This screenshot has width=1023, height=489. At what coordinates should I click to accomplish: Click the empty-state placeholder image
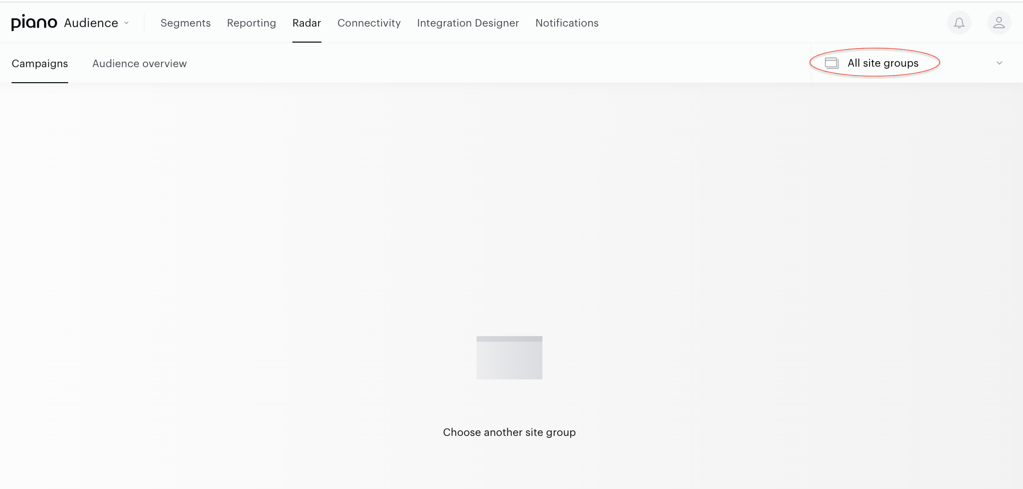point(509,358)
